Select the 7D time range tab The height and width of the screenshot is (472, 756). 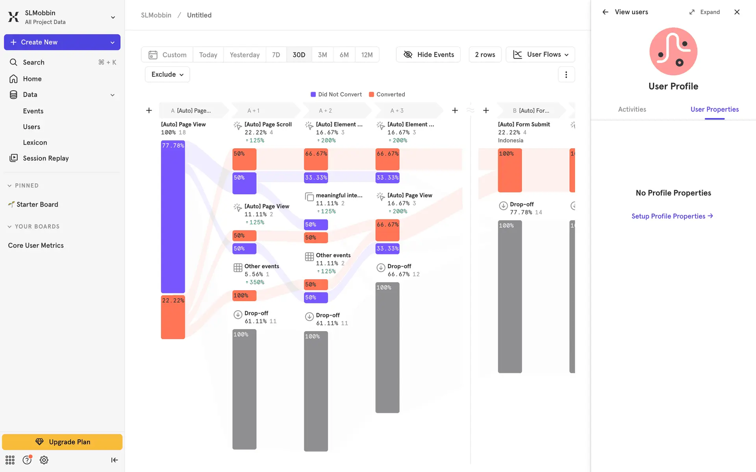tap(276, 55)
